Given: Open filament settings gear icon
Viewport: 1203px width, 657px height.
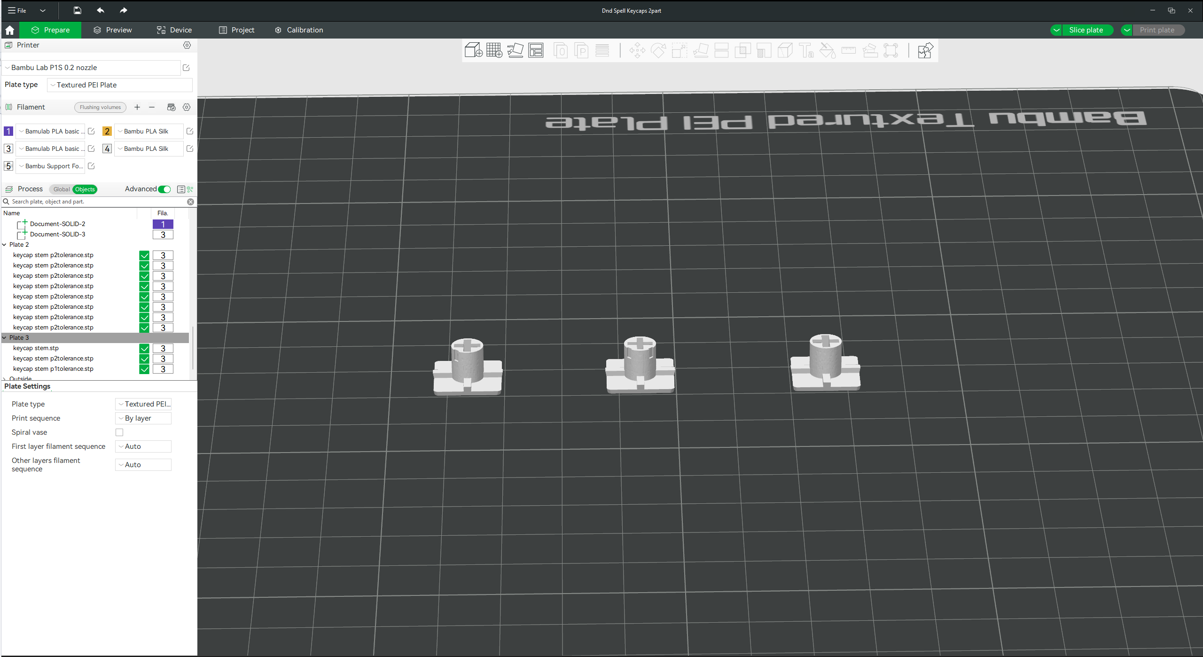Looking at the screenshot, I should click(187, 107).
